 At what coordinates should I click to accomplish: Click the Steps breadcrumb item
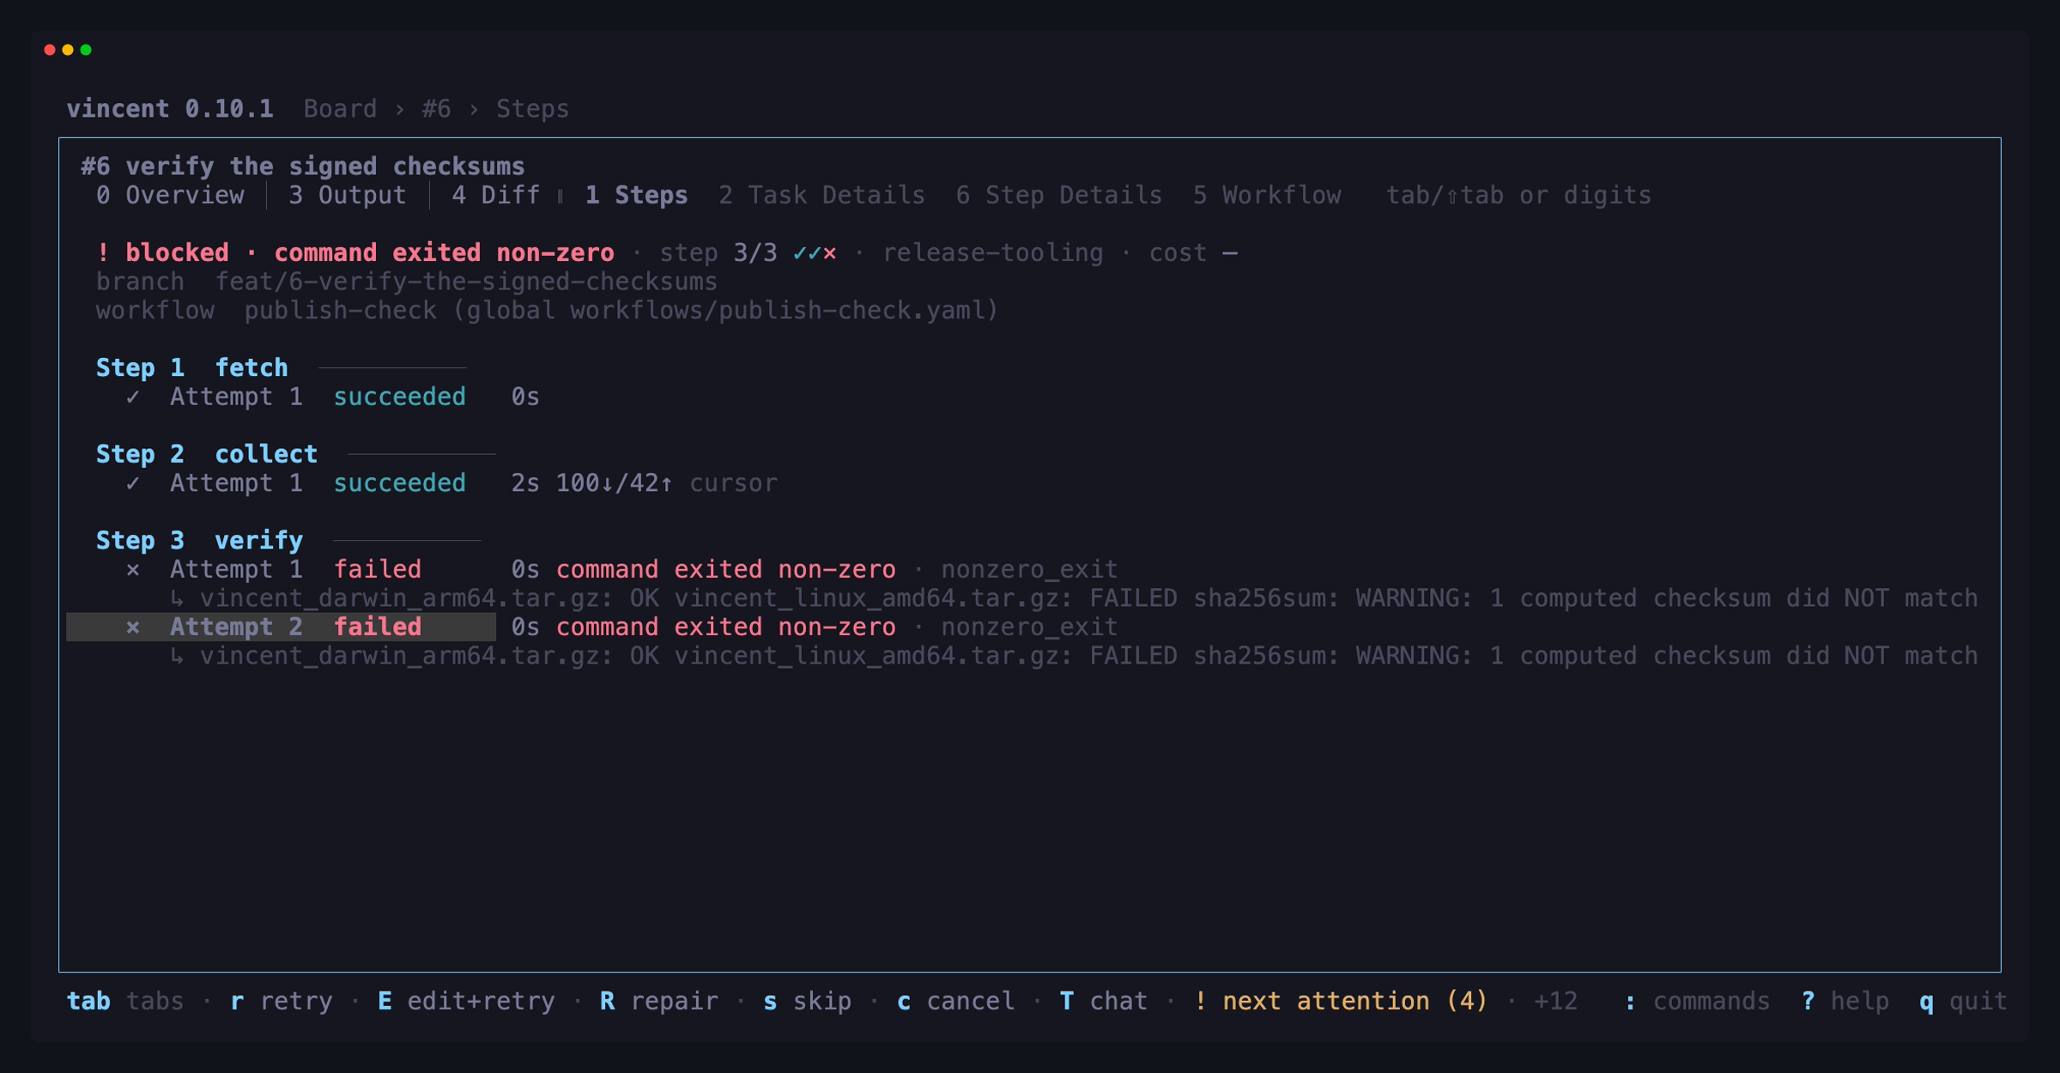pos(532,109)
